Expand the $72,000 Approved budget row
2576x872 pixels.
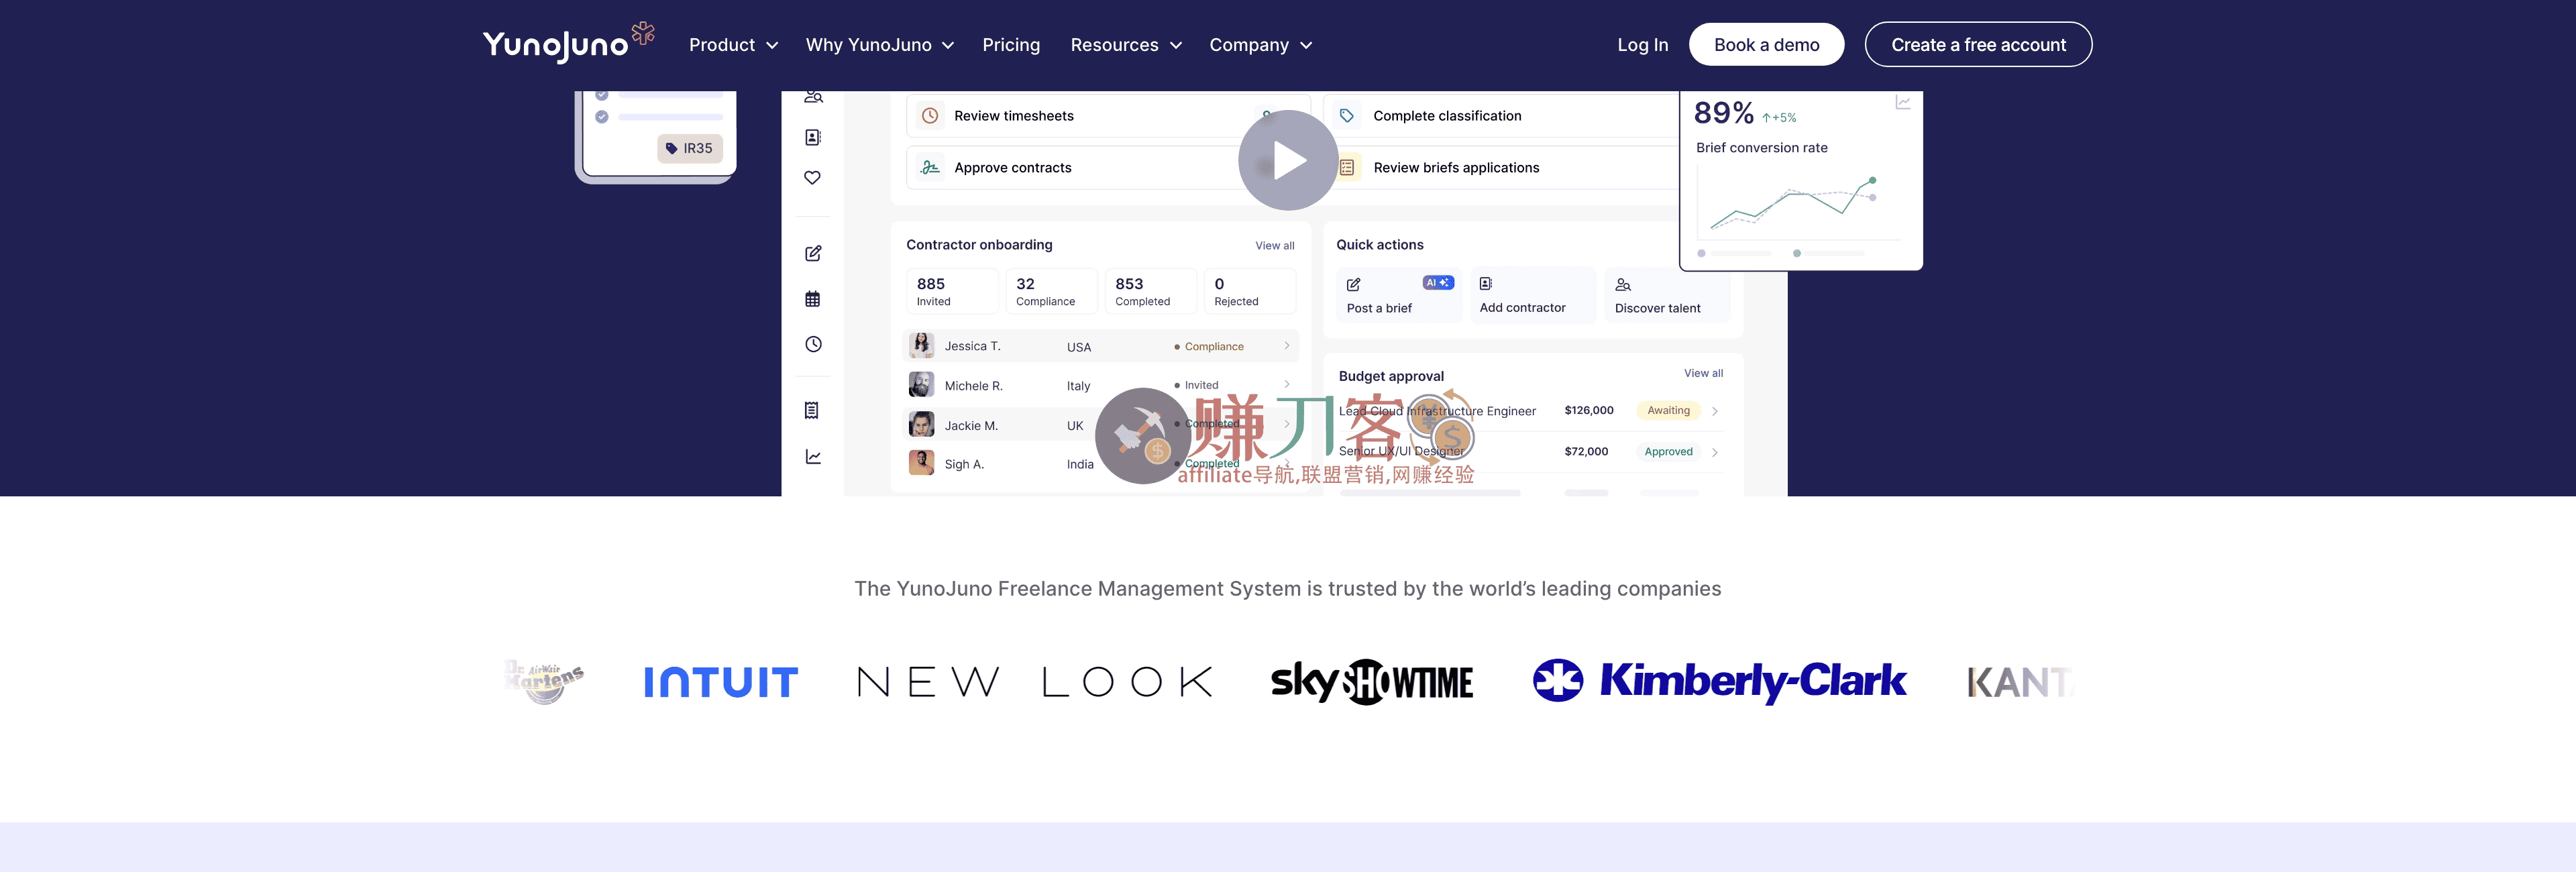coord(1715,452)
